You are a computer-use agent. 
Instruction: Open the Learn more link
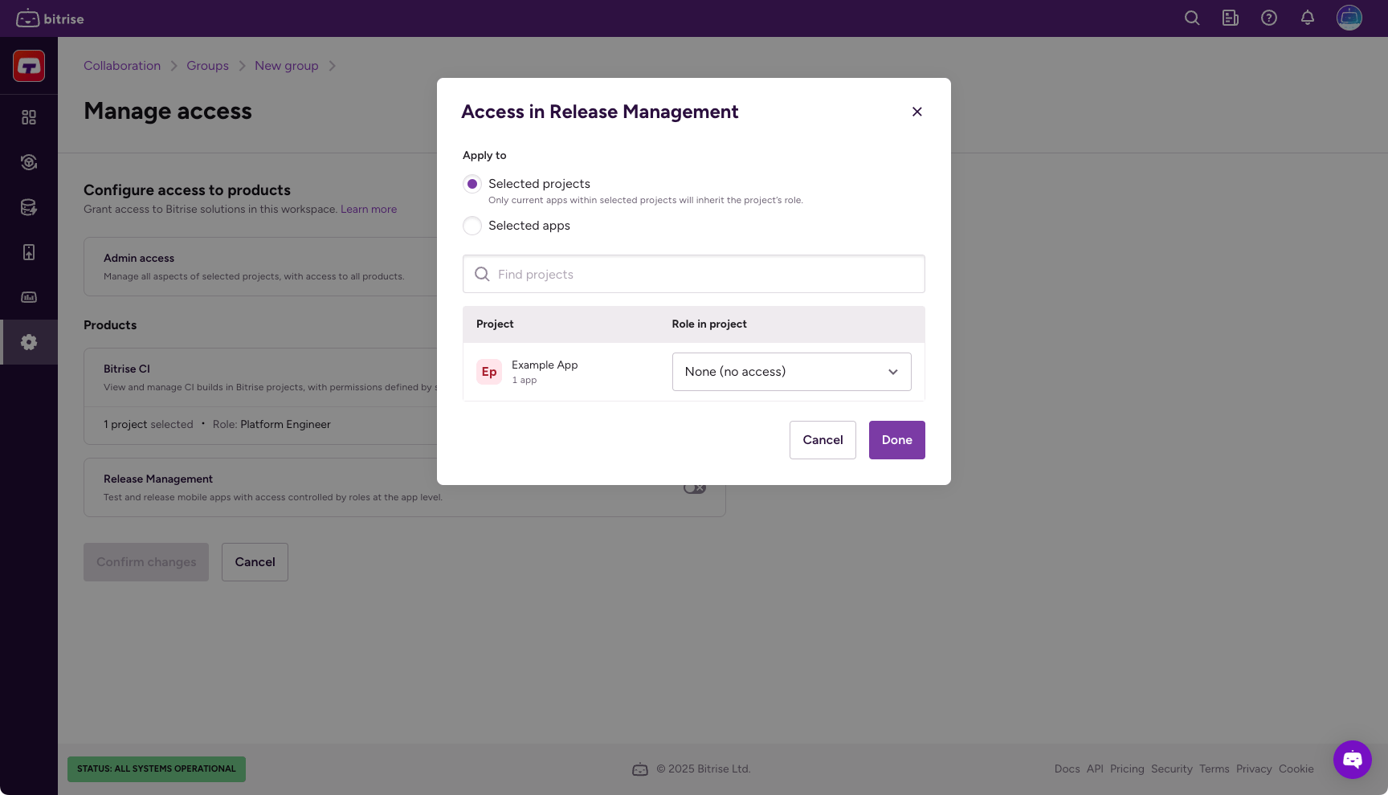tap(369, 209)
